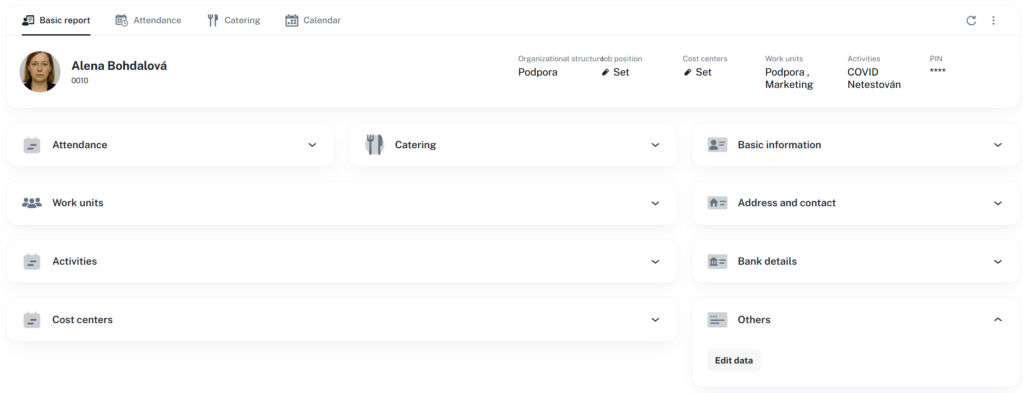This screenshot has width=1023, height=393.
Task: Switch to the Attendance tab
Action: tap(148, 20)
